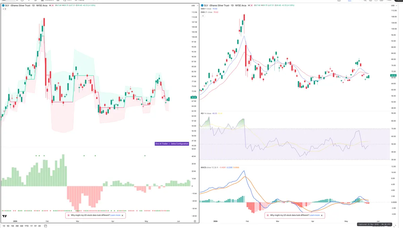This screenshot has height=228, width=403.
Task: Select the 5Y time range
Action: (x=36, y=226)
